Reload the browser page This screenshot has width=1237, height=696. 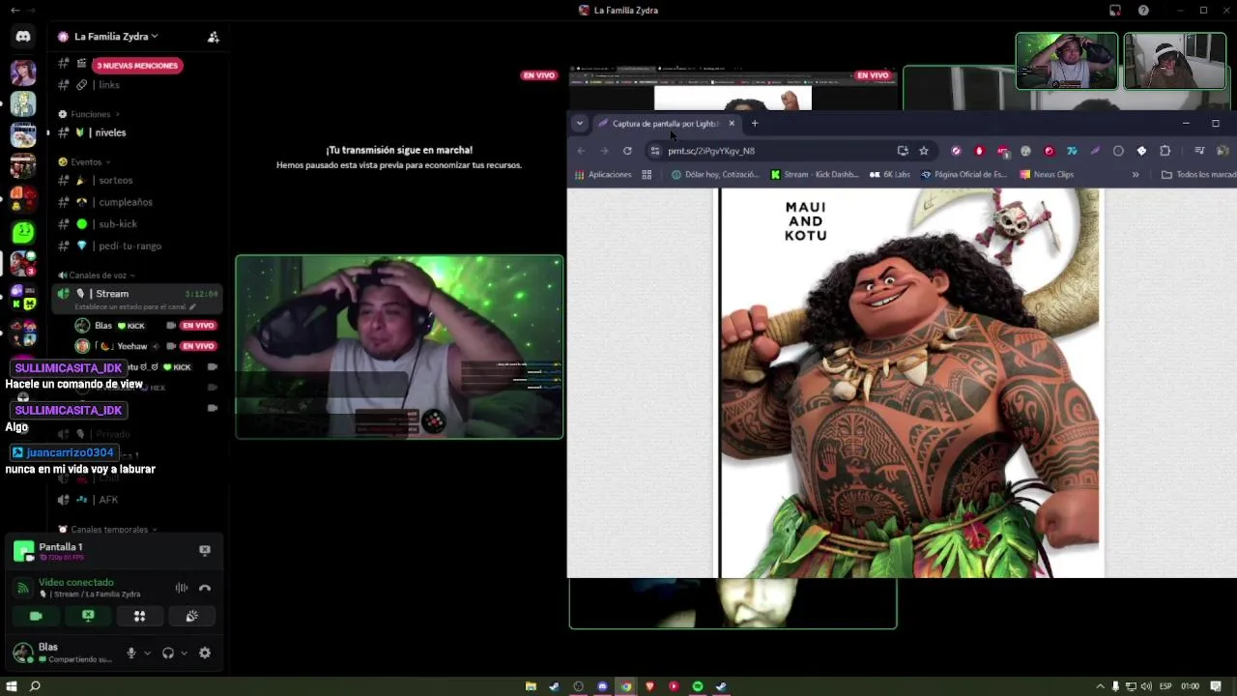tap(627, 151)
